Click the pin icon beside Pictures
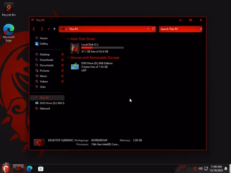This screenshot has height=173, width=231. (x=63, y=71)
